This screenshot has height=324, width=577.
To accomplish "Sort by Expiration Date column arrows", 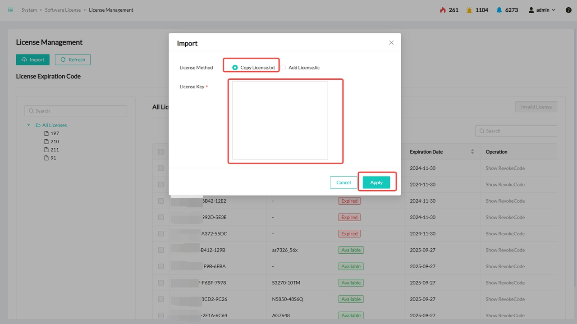I will tap(472, 152).
